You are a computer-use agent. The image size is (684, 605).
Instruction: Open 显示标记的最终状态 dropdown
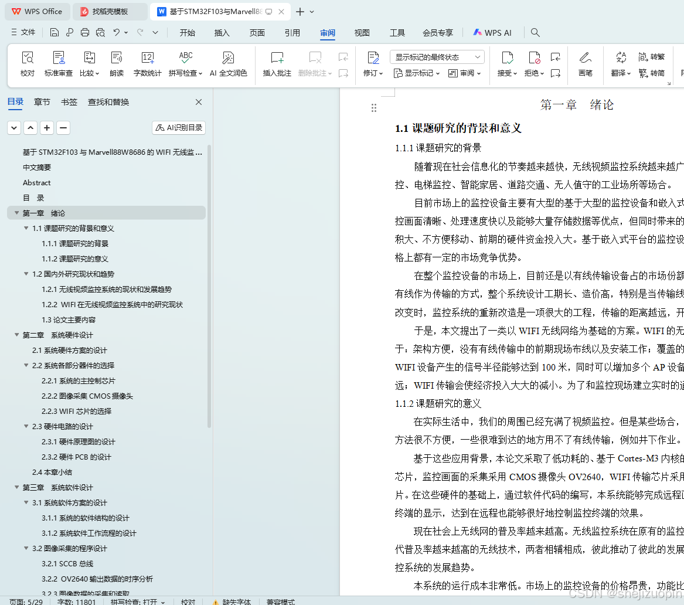(x=437, y=57)
